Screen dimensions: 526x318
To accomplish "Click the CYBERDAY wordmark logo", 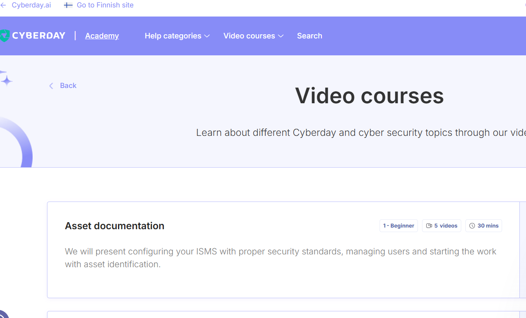I will (x=39, y=36).
